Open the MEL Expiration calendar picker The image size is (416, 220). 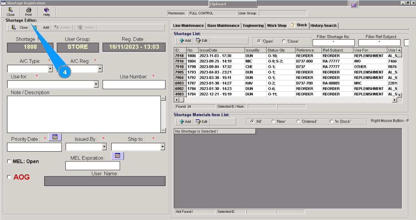coord(117,156)
